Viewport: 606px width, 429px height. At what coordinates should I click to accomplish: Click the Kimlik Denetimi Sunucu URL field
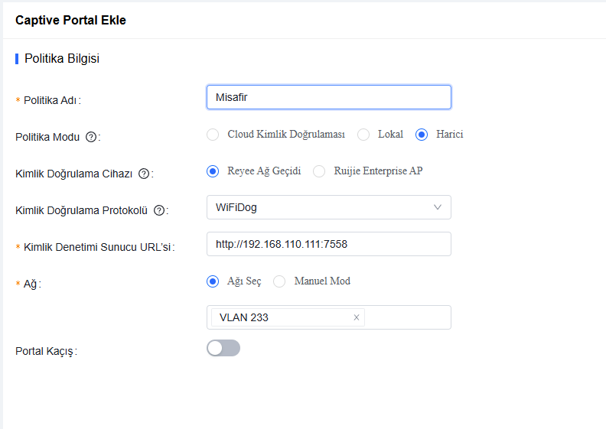pos(328,244)
